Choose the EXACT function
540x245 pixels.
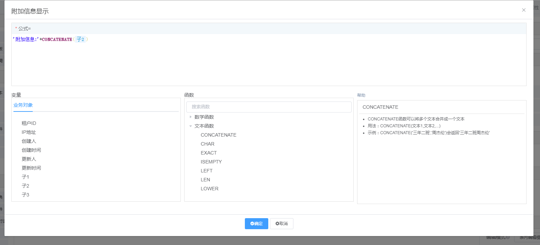[x=209, y=153]
